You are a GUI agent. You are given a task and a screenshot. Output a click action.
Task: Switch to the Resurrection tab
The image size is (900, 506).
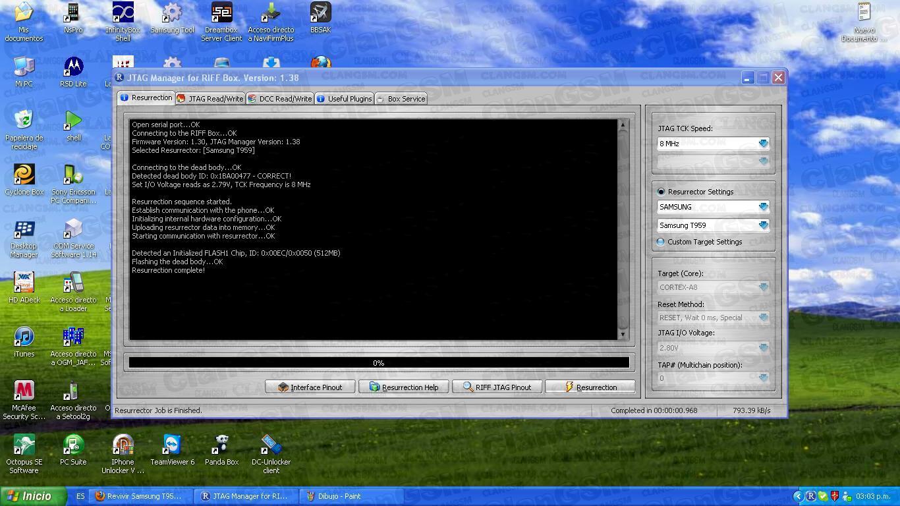pos(146,98)
